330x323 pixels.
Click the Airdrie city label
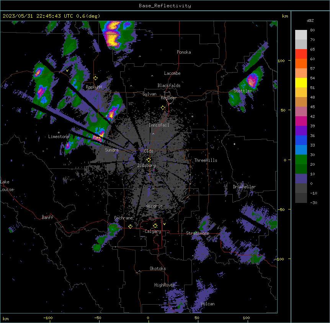[154, 206]
